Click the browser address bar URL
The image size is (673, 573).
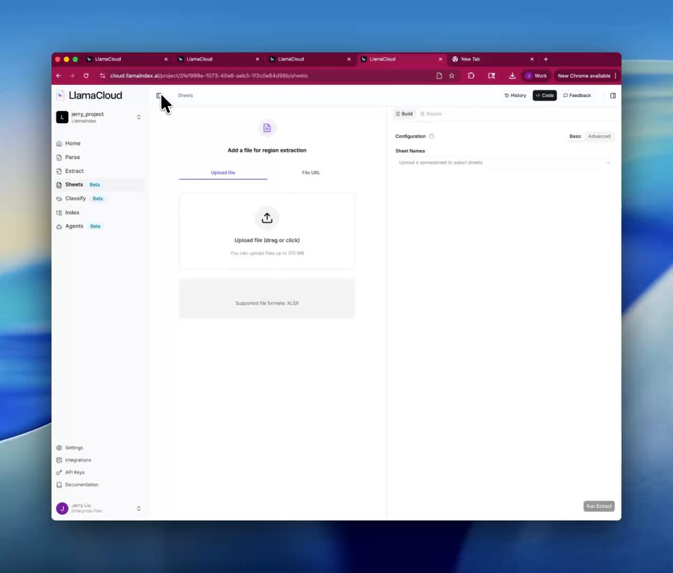click(209, 76)
